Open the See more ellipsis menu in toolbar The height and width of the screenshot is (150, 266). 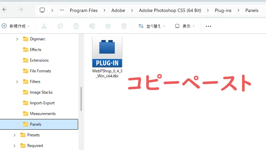click(x=208, y=26)
